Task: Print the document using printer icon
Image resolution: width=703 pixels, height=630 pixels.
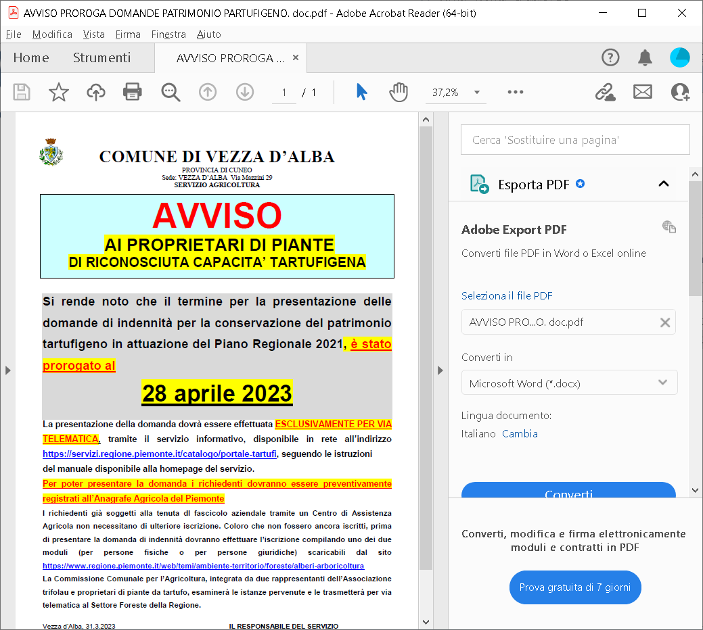Action: pos(133,92)
